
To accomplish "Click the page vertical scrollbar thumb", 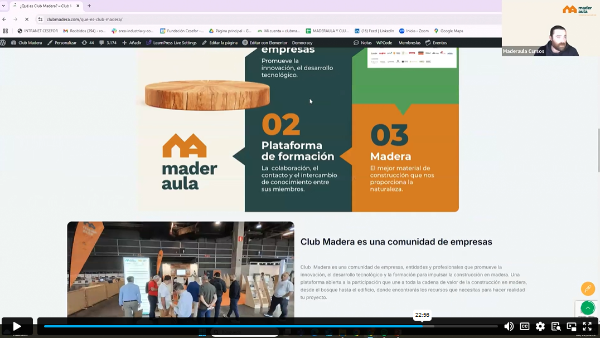I will point(598,150).
